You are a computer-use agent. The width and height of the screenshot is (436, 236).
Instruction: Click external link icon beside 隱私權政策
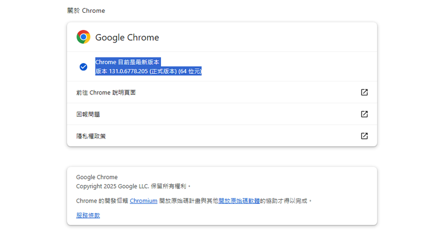(364, 136)
